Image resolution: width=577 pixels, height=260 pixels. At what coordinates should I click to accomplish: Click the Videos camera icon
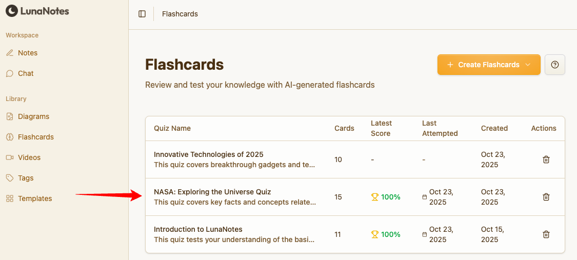tap(10, 157)
